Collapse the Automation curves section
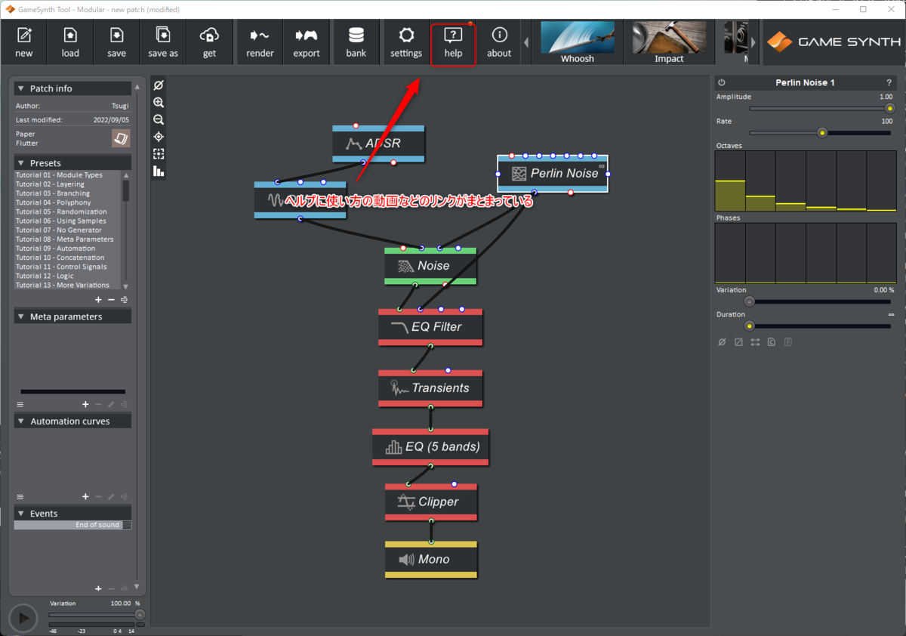The image size is (906, 636). (x=20, y=421)
